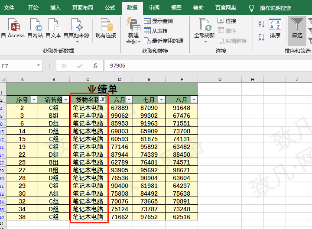Screen dimensions: 312x229
Task: Sort ascending A to Z icon
Action: click(x=261, y=24)
